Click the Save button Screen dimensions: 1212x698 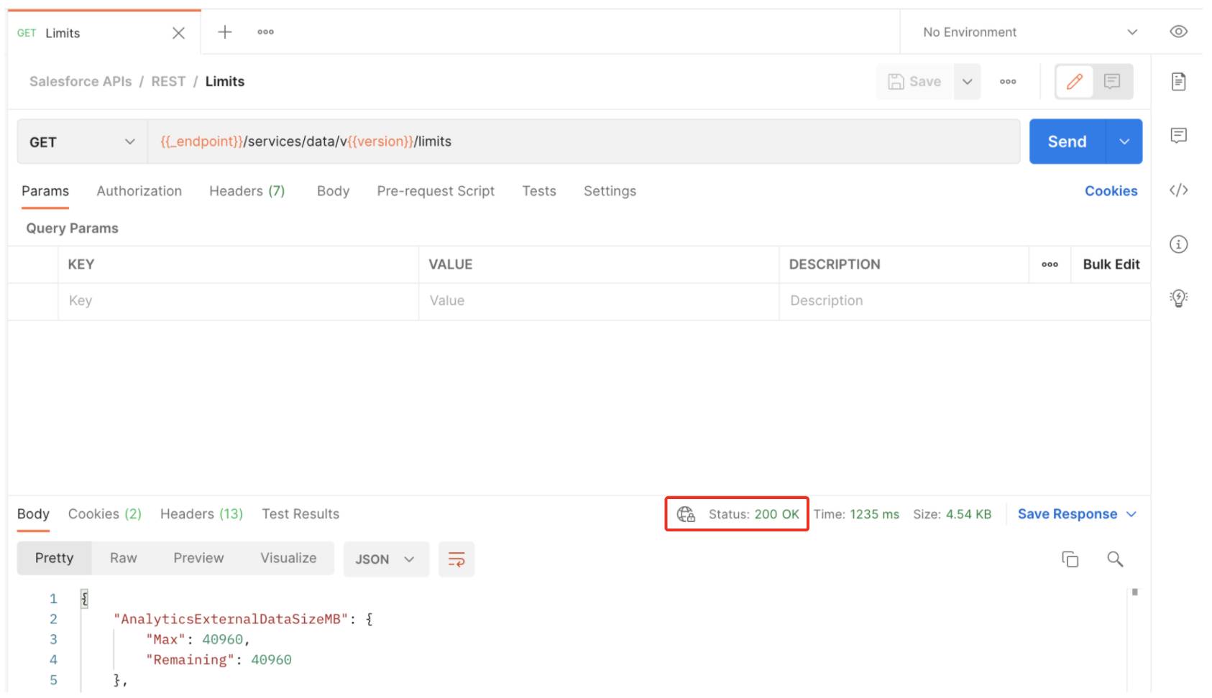pyautogui.click(x=915, y=82)
